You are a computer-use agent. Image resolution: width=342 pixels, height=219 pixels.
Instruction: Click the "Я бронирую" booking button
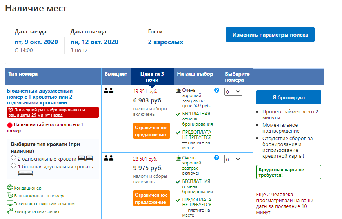click(288, 98)
